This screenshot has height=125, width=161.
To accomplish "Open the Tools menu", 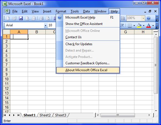I will click(75, 11).
